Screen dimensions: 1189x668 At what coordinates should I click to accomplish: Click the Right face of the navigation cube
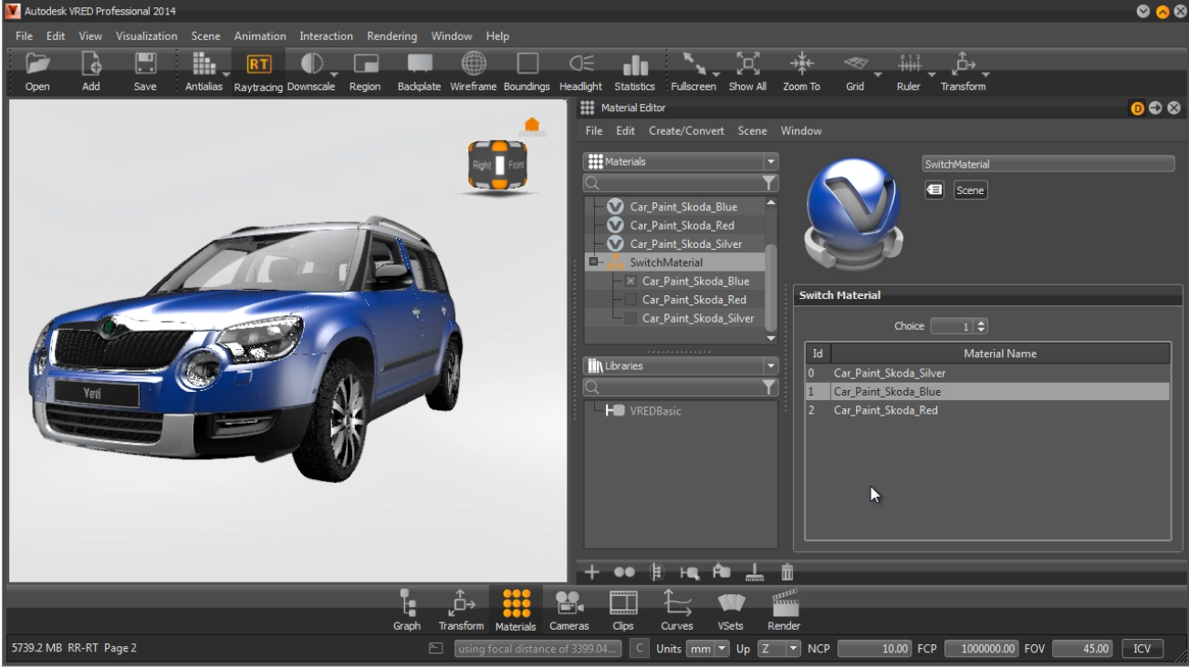click(482, 166)
